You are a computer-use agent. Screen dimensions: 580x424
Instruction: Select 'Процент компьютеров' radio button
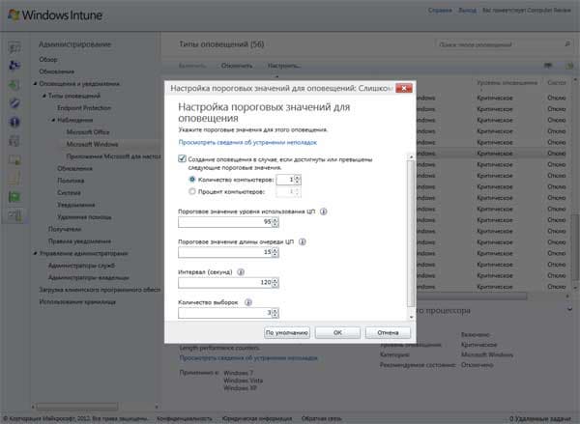click(x=192, y=191)
